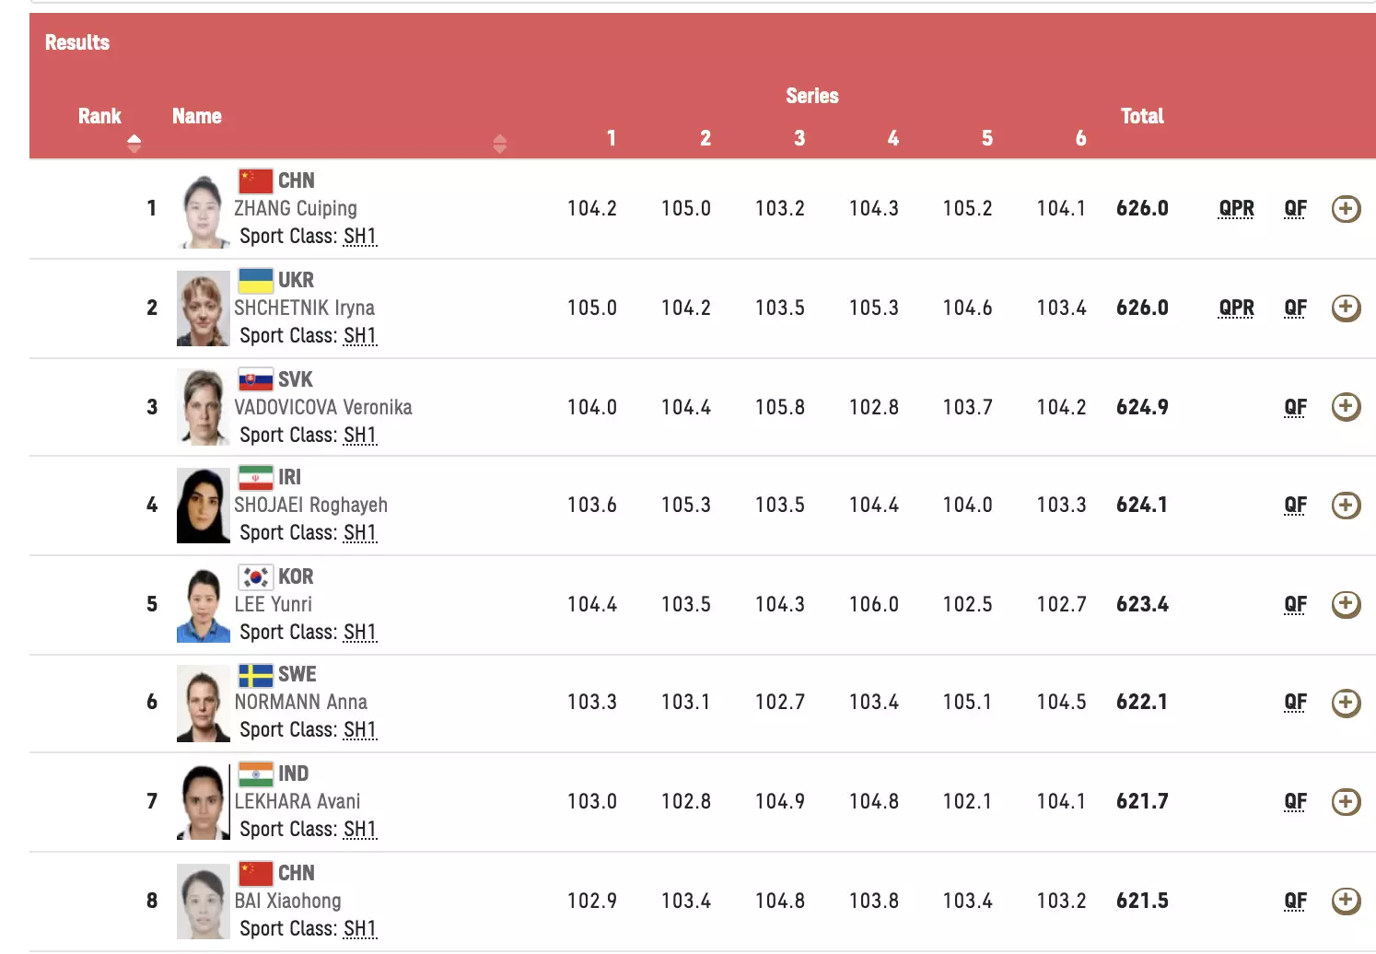1376x954 pixels.
Task: Open ZHANG Cuiping athlete photo
Action: (x=203, y=211)
